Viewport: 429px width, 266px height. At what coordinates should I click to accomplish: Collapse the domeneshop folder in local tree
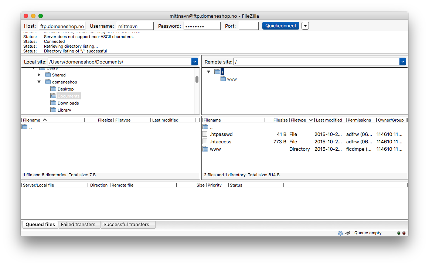pos(39,82)
